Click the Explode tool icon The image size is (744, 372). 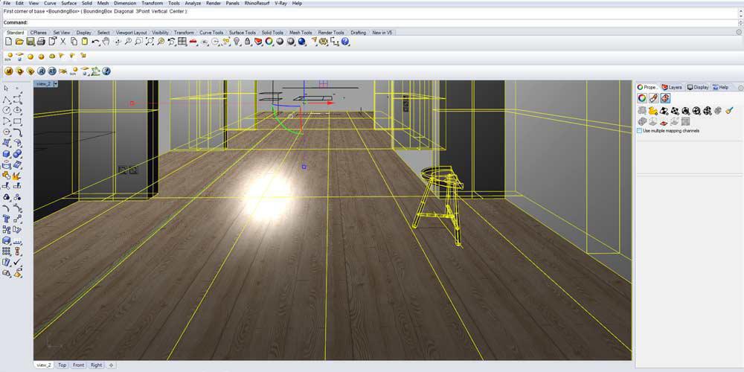coord(18,176)
